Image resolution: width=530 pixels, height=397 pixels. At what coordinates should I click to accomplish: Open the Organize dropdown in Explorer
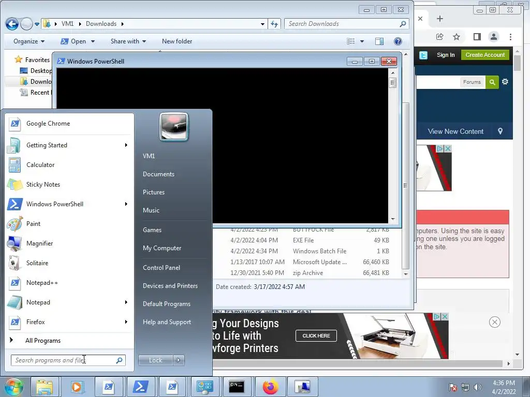coord(29,41)
